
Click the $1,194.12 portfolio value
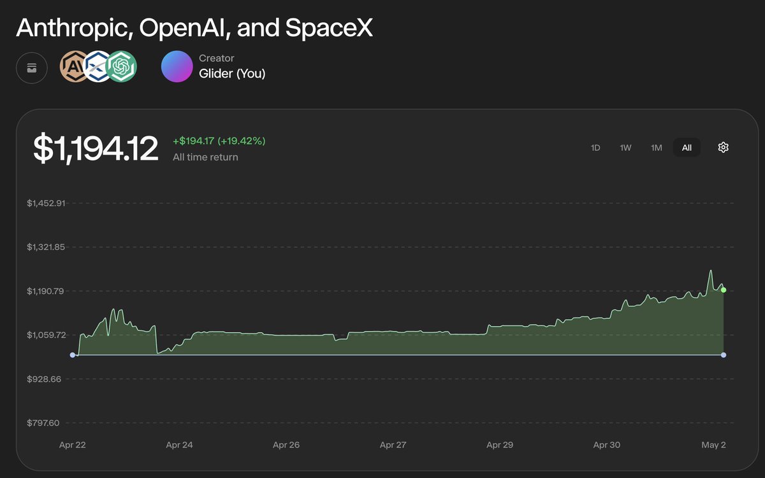click(x=96, y=148)
